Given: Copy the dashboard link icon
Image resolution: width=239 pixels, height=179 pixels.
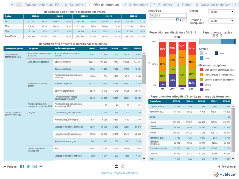Looking at the screenshot, I should point(41,166).
